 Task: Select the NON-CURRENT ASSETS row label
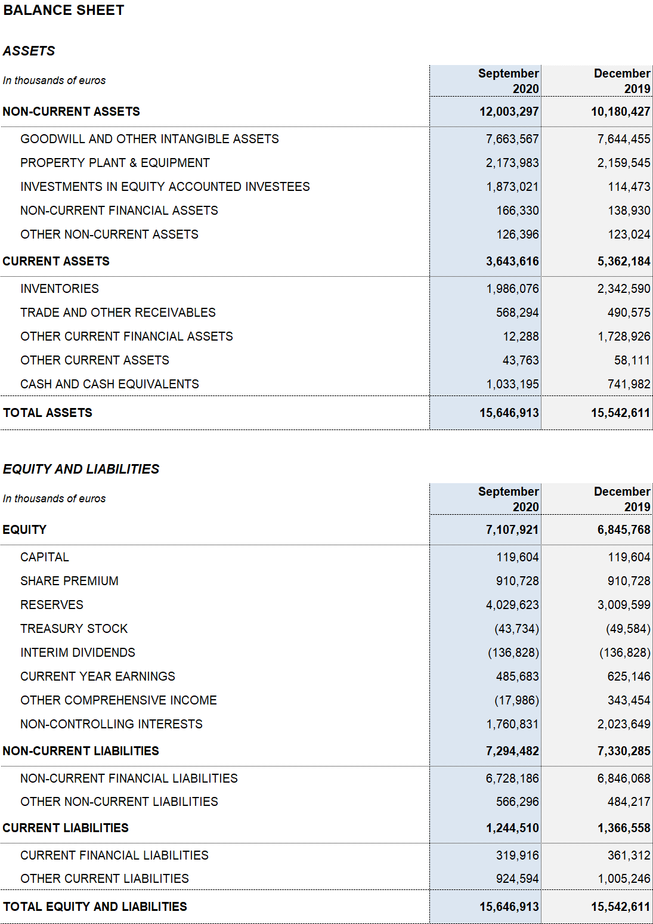point(71,112)
